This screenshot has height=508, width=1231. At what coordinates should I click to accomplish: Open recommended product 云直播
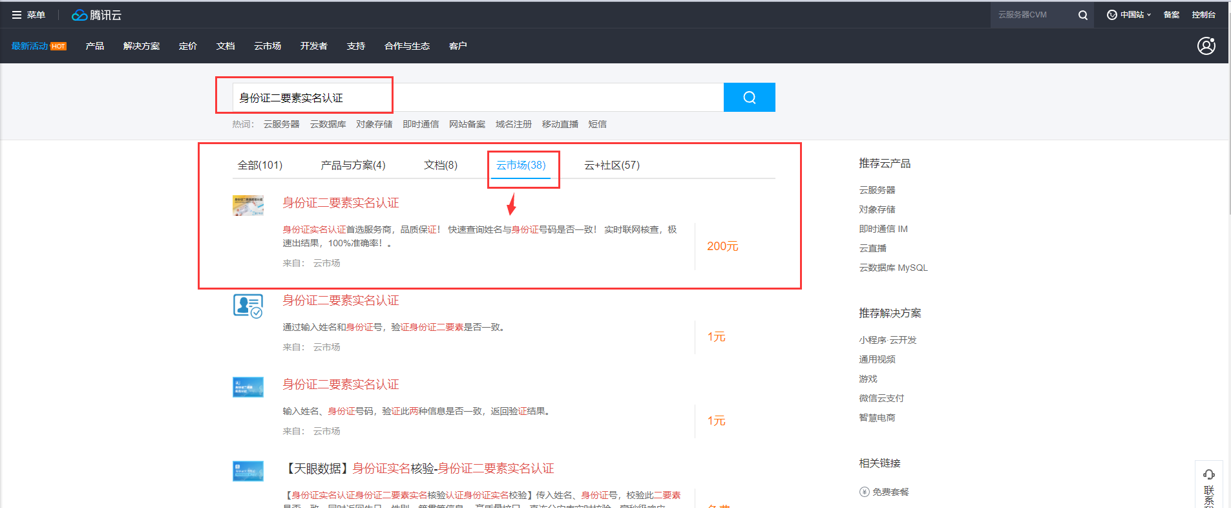point(872,248)
